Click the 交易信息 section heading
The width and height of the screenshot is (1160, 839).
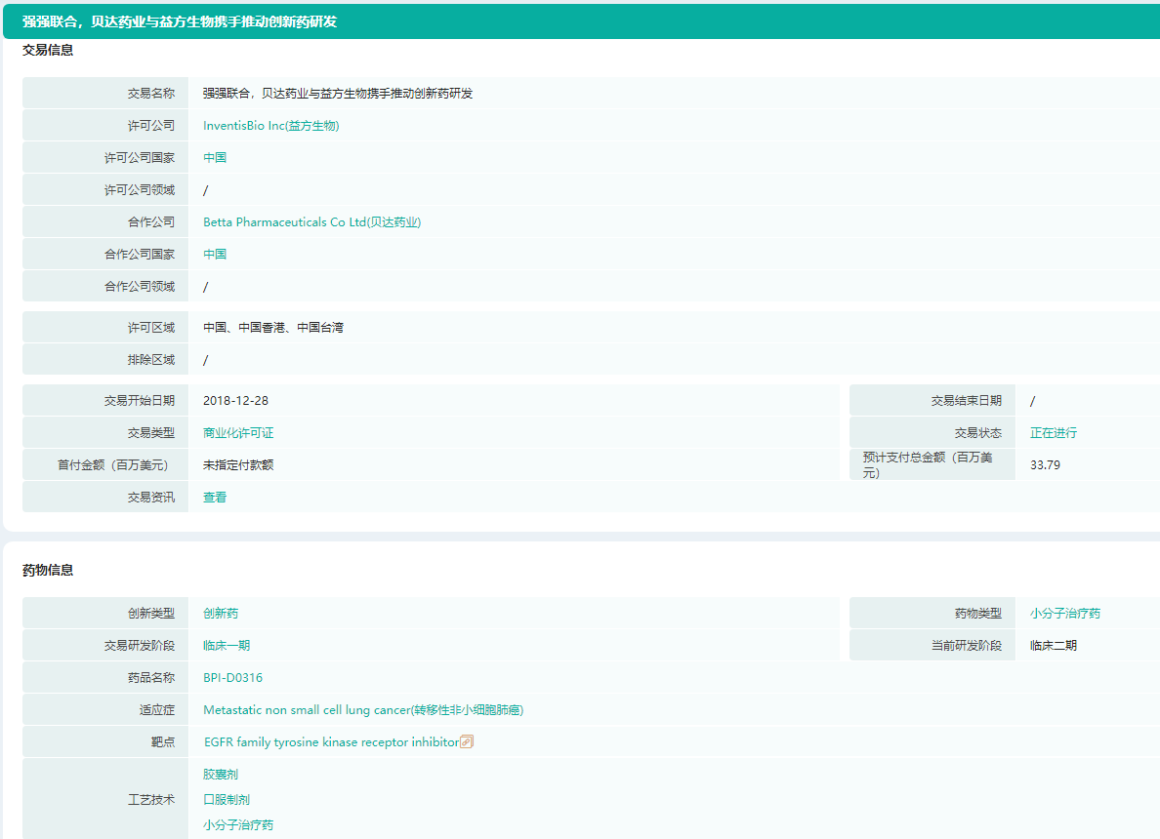pyautogui.click(x=47, y=50)
